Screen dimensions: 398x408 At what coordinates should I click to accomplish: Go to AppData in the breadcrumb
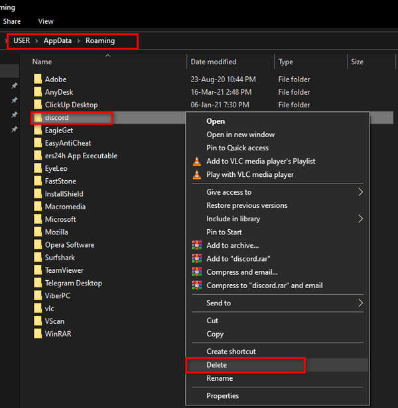(x=58, y=41)
